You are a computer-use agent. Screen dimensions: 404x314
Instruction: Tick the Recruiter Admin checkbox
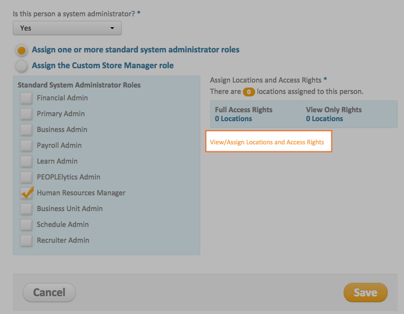point(26,240)
